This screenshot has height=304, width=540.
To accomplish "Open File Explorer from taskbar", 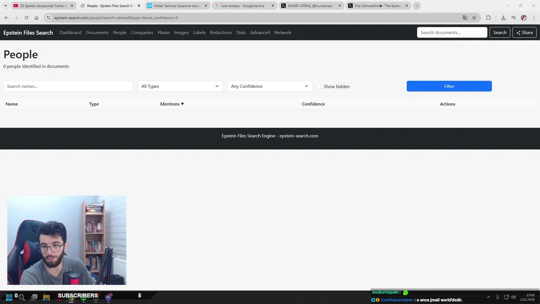I will (x=46, y=297).
